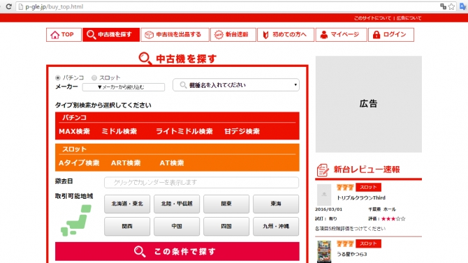Image resolution: width=468 pixels, height=263 pixels.
Task: Select the スロット radio button
Action: [x=94, y=78]
